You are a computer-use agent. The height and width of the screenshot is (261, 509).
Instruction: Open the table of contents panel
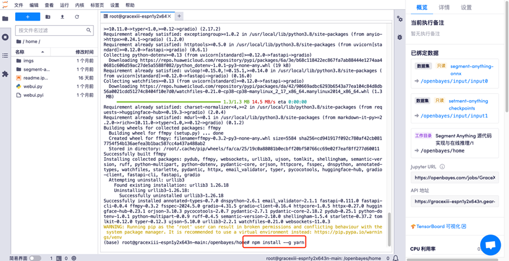5,55
